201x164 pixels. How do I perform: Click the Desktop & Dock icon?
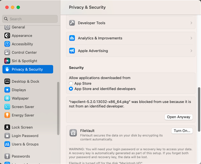click(7, 81)
